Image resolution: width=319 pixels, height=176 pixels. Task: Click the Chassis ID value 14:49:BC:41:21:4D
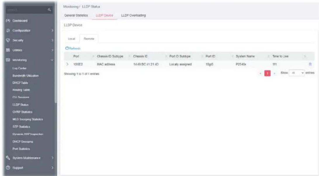point(146,64)
